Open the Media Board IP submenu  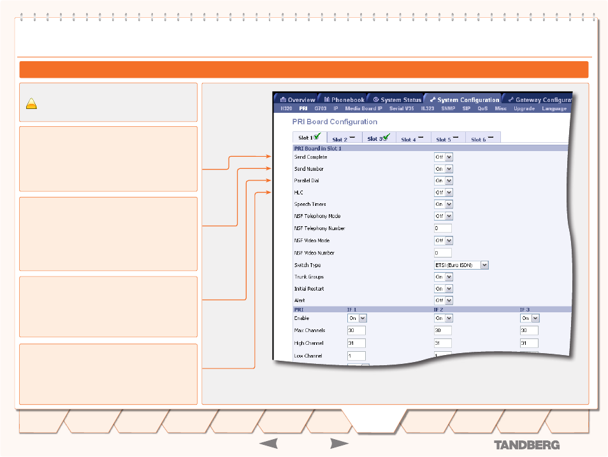pos(363,108)
